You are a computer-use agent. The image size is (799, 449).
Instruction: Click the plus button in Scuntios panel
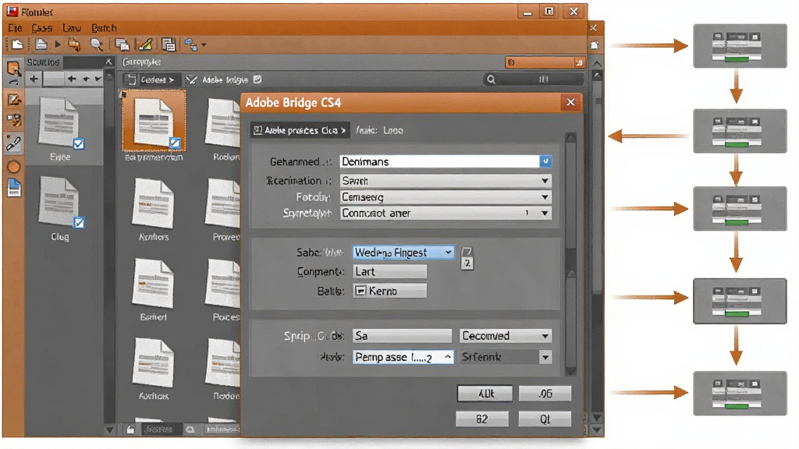[x=34, y=79]
